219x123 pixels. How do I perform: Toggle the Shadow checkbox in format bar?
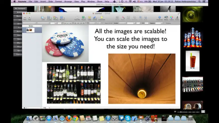[x=165, y=23]
